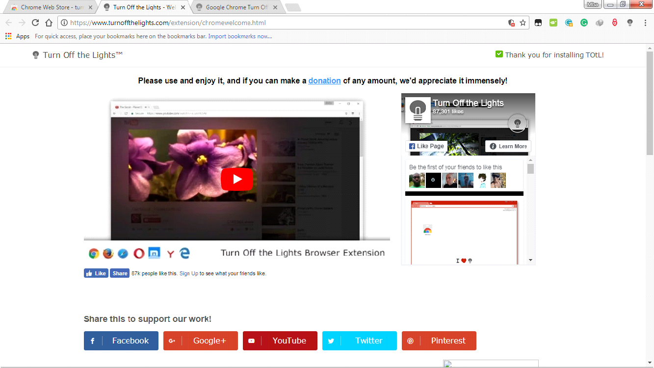Viewport: 654px width, 368px height.
Task: Open the Chrome three-dot menu
Action: pyautogui.click(x=645, y=23)
